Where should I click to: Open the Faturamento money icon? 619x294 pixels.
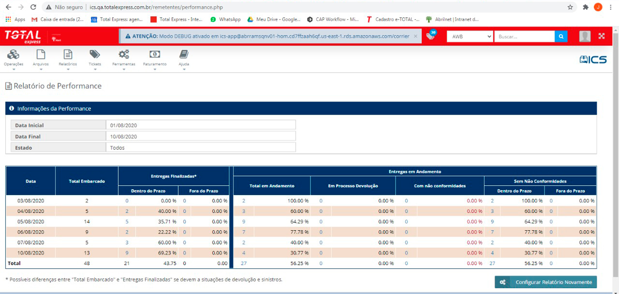[155, 54]
